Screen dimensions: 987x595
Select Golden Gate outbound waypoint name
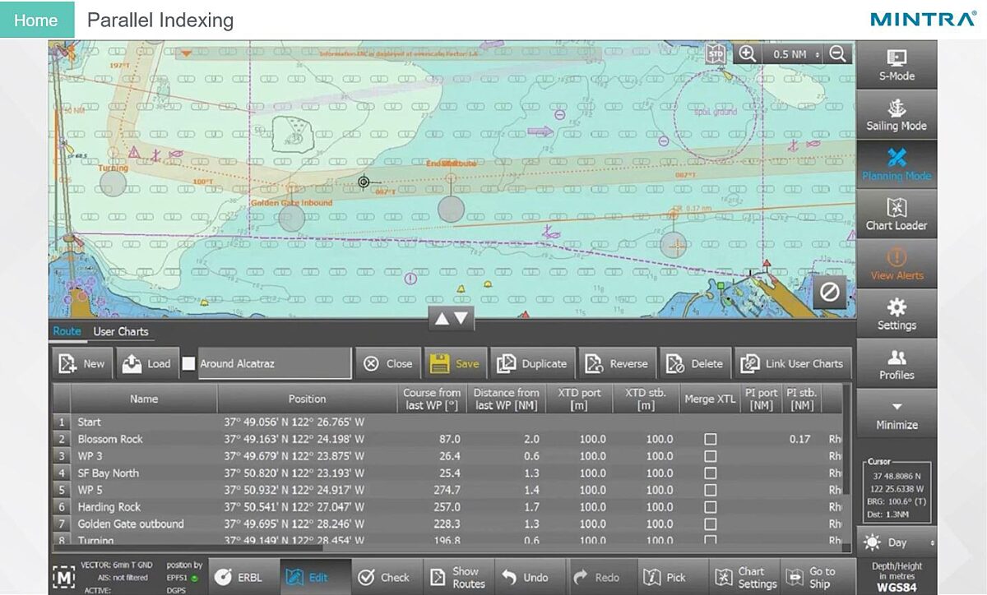(131, 524)
